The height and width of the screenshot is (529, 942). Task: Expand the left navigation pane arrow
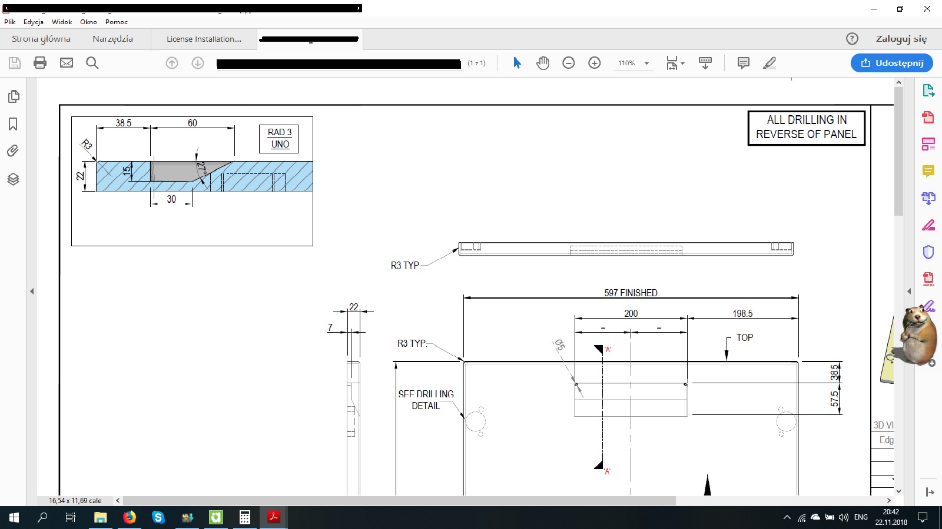(32, 291)
